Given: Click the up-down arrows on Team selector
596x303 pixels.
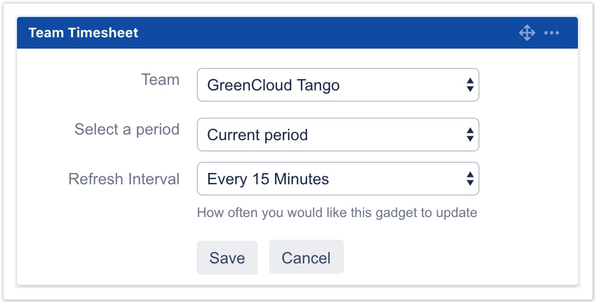Looking at the screenshot, I should [469, 85].
